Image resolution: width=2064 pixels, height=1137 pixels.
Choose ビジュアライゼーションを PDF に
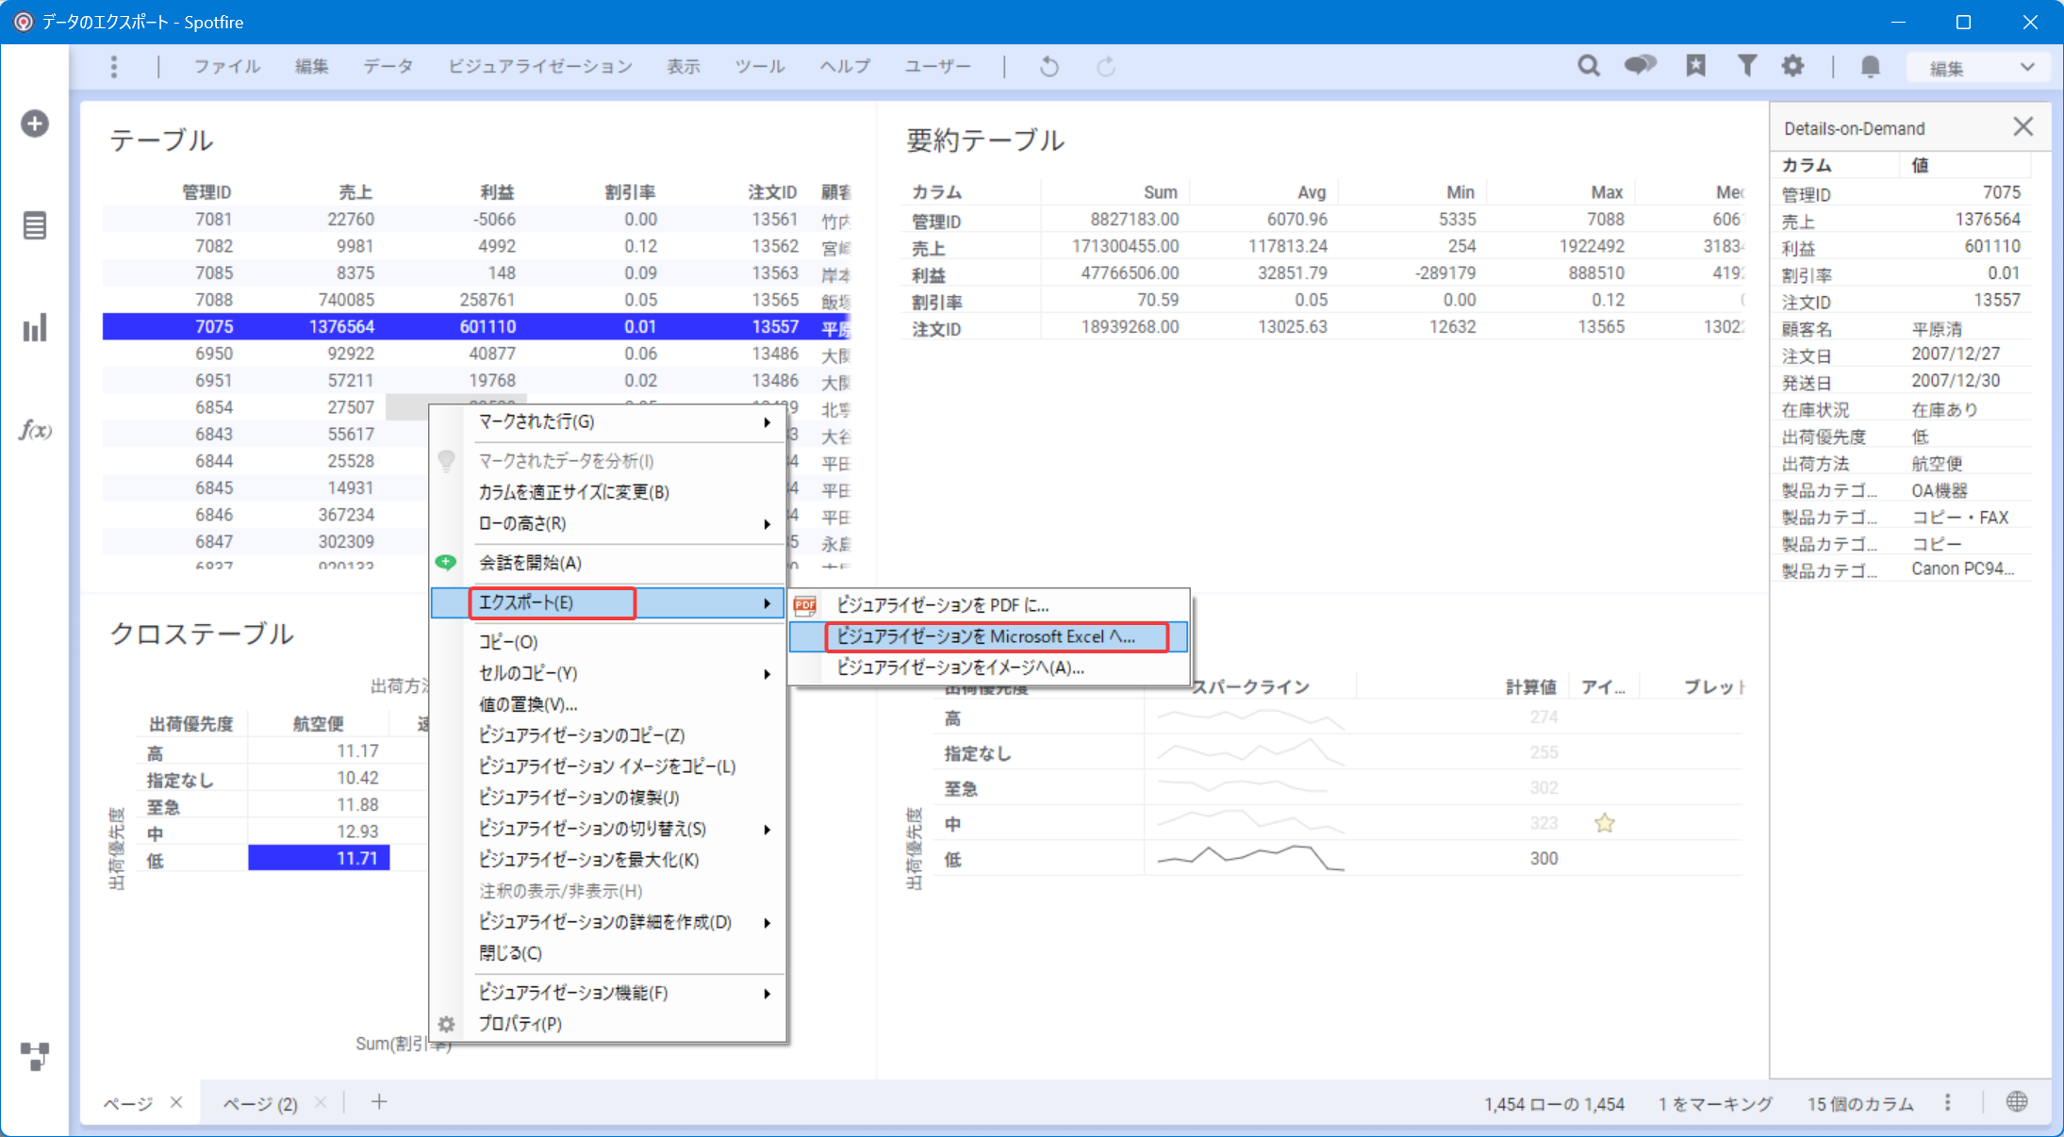989,605
